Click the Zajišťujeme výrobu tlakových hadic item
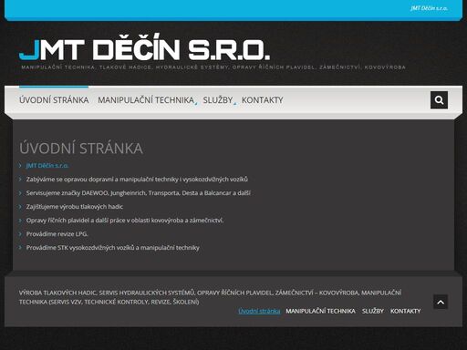467x350 pixels. tap(75, 207)
